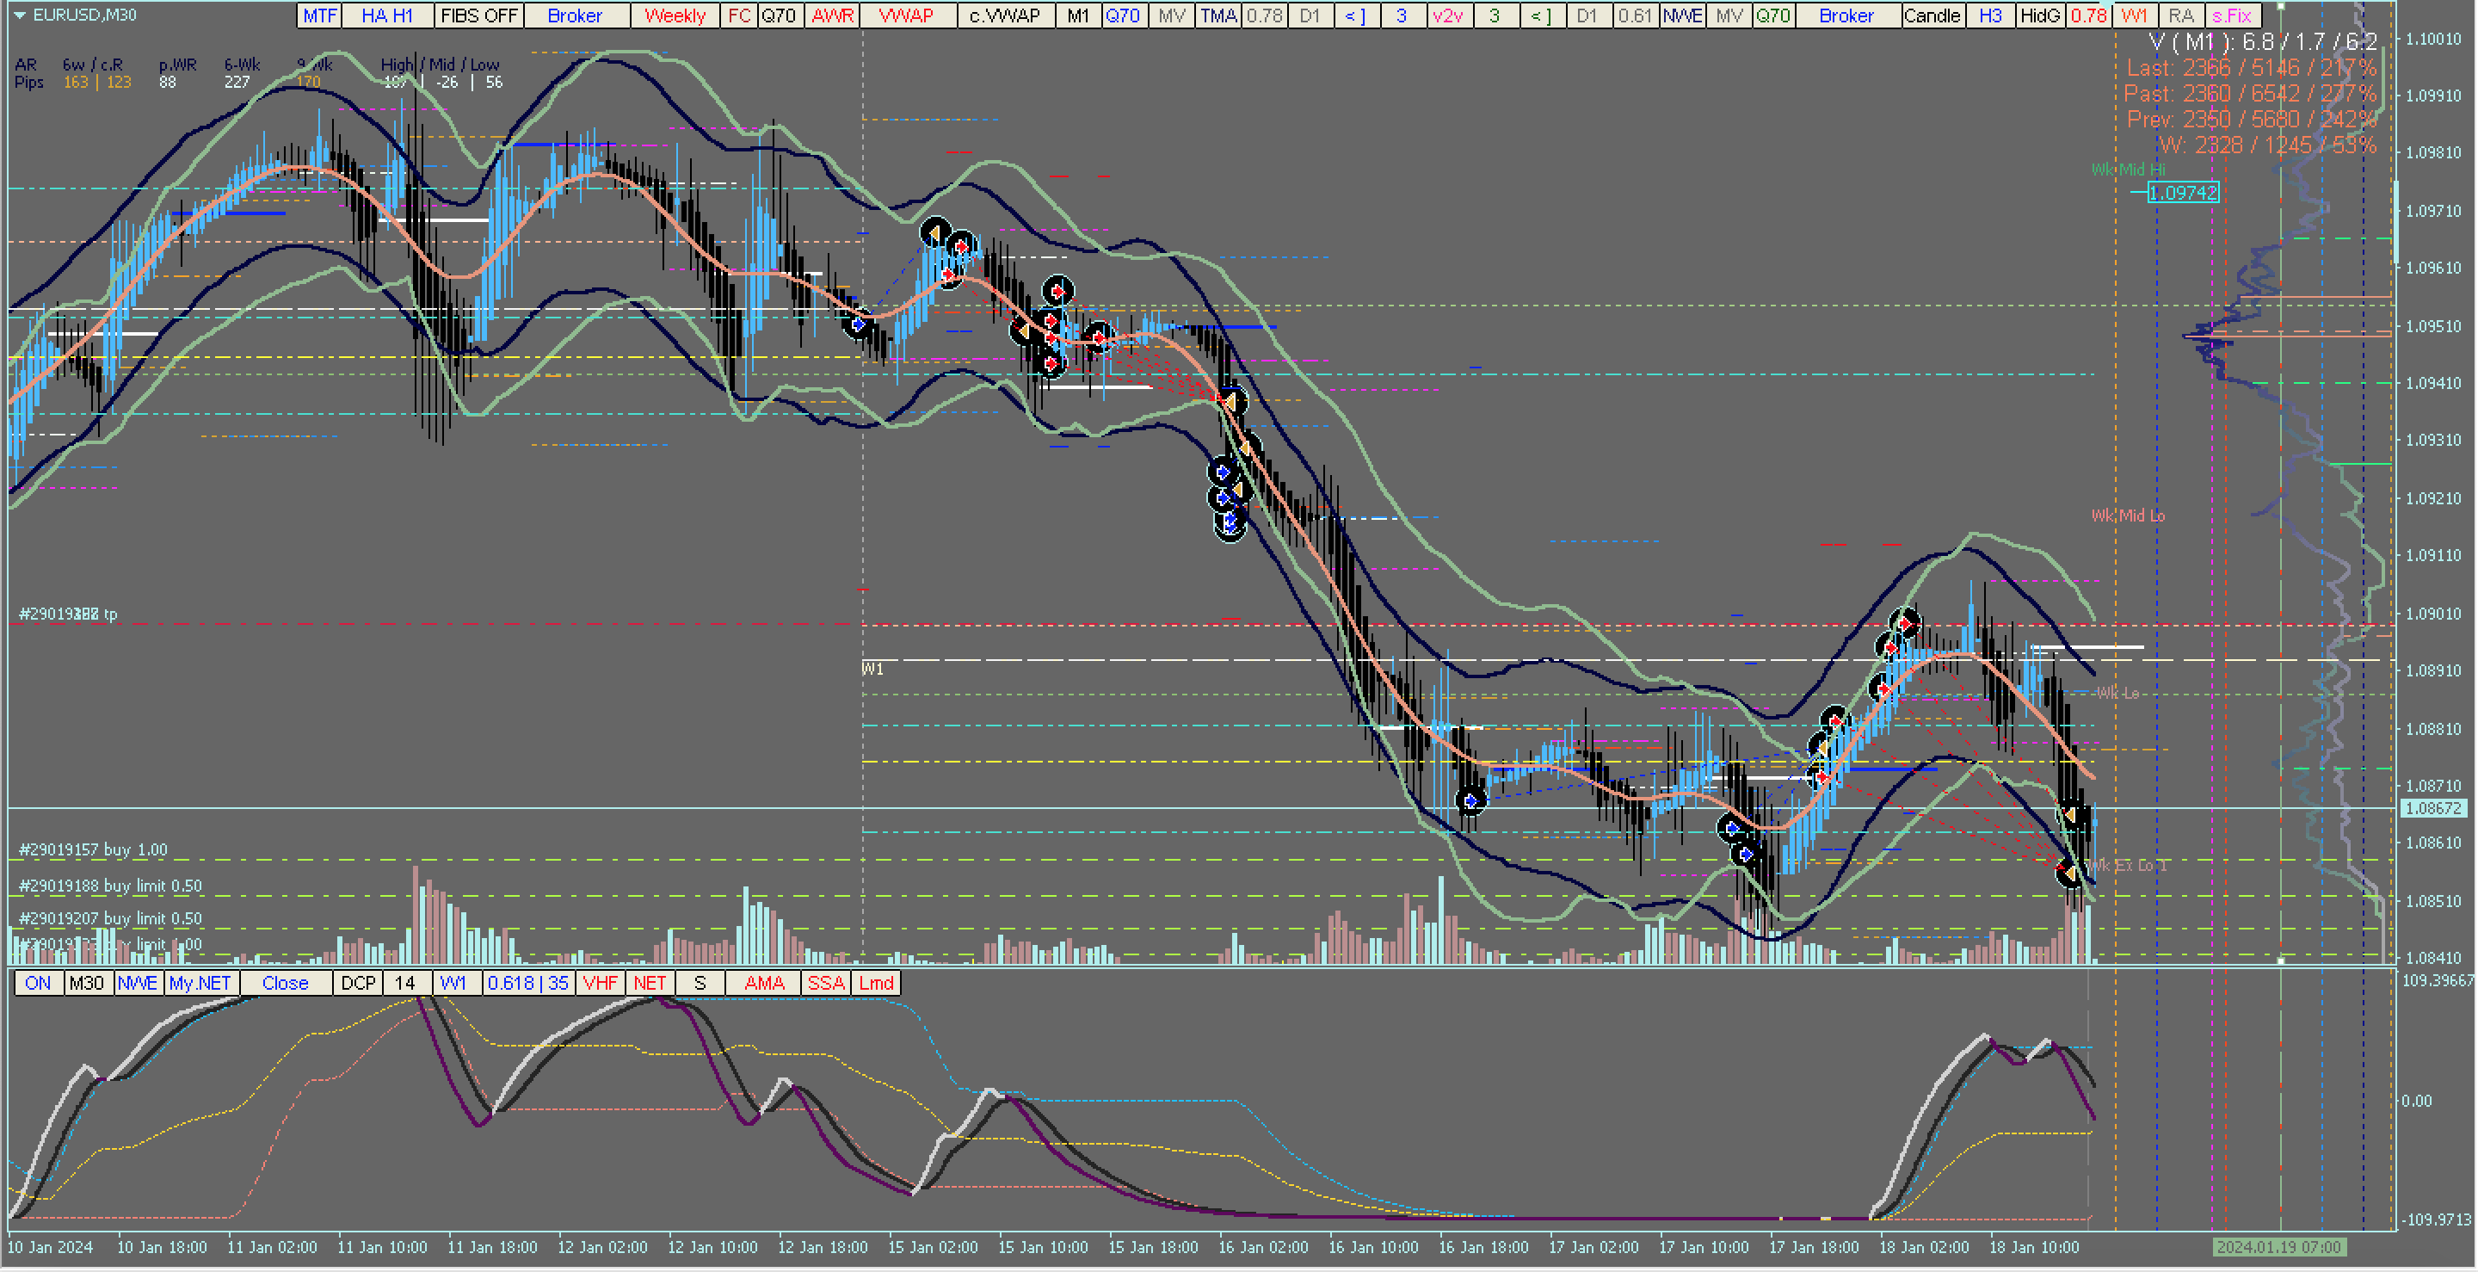The image size is (2478, 1272).
Task: Click the TMA button
Action: pyautogui.click(x=1217, y=15)
